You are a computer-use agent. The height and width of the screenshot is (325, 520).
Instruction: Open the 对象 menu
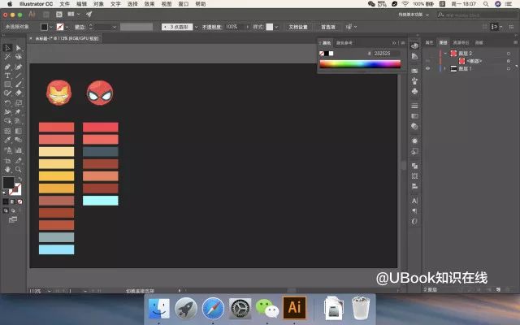[98, 4]
